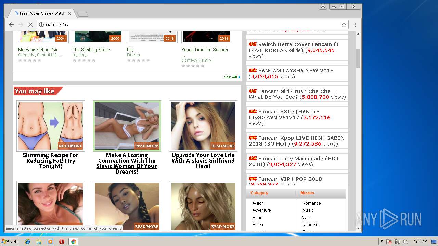Choose Sport category
Screen dimensions: 438x246
257,218
